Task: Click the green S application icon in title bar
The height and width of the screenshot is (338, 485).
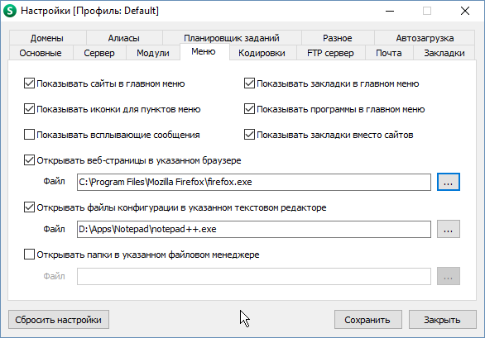Action: click(x=10, y=11)
